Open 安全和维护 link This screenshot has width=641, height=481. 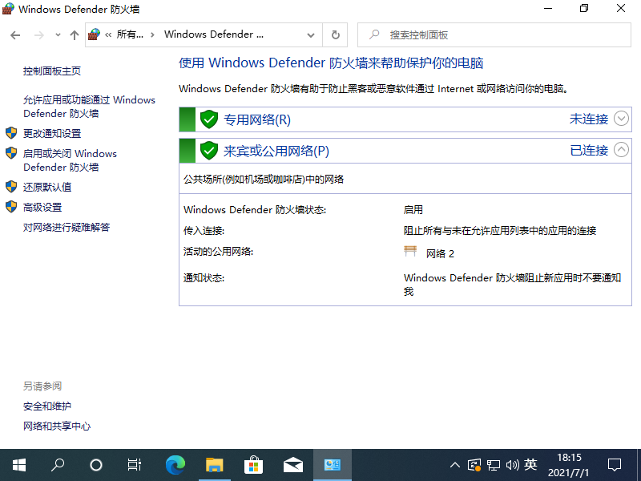pyautogui.click(x=47, y=406)
